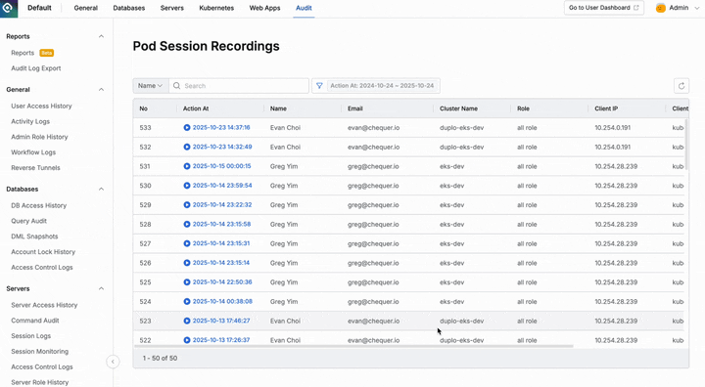Click the Action At column header
Viewport: 705px width, 387px height.
[196, 108]
